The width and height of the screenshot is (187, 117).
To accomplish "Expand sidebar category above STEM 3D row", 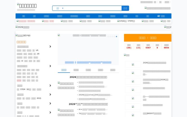I will pos(50,86).
